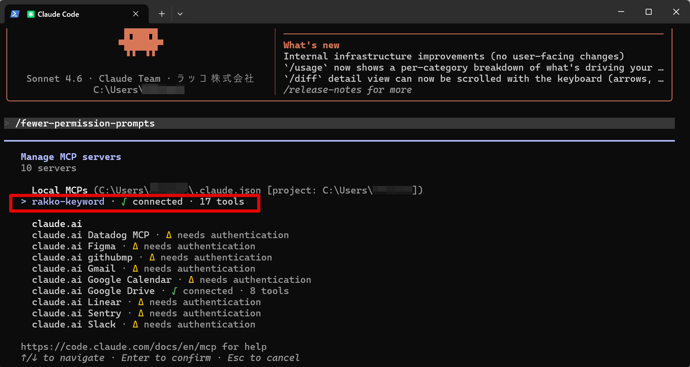Click the orange Claude mascot pixel art

click(x=141, y=42)
